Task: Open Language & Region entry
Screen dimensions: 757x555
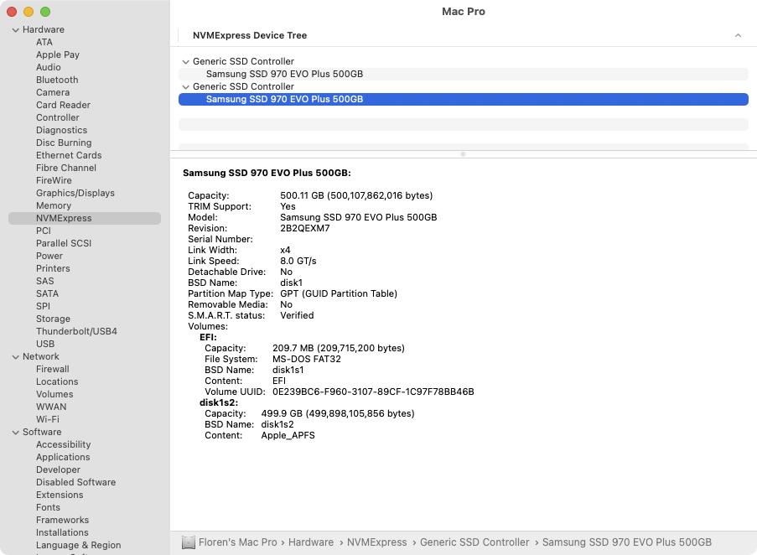Action: pos(78,544)
